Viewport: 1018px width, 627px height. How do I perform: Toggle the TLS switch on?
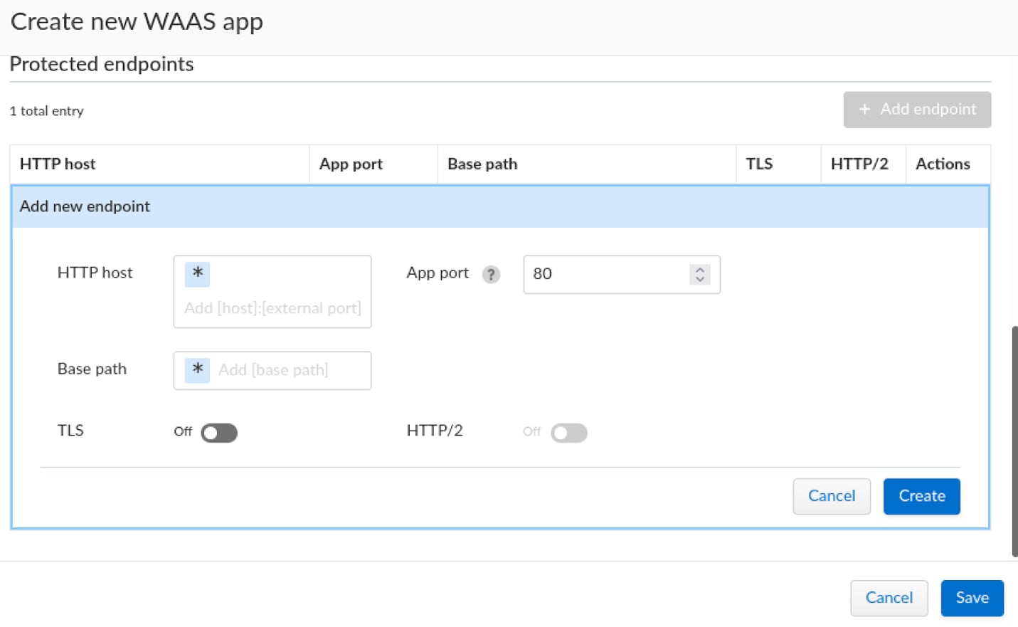pos(219,433)
